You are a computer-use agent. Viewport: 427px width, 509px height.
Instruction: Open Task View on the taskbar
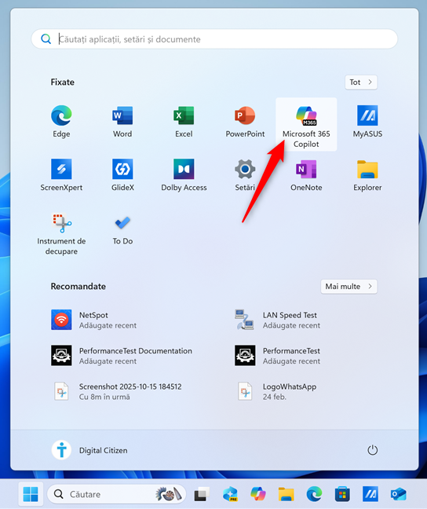(x=202, y=494)
